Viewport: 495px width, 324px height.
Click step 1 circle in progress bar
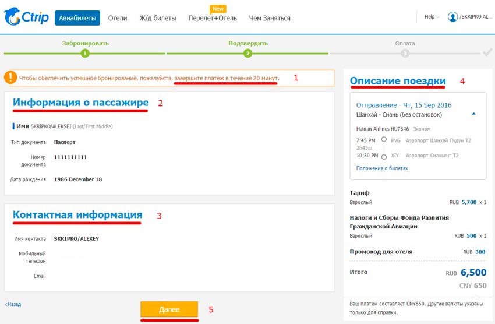(85, 54)
